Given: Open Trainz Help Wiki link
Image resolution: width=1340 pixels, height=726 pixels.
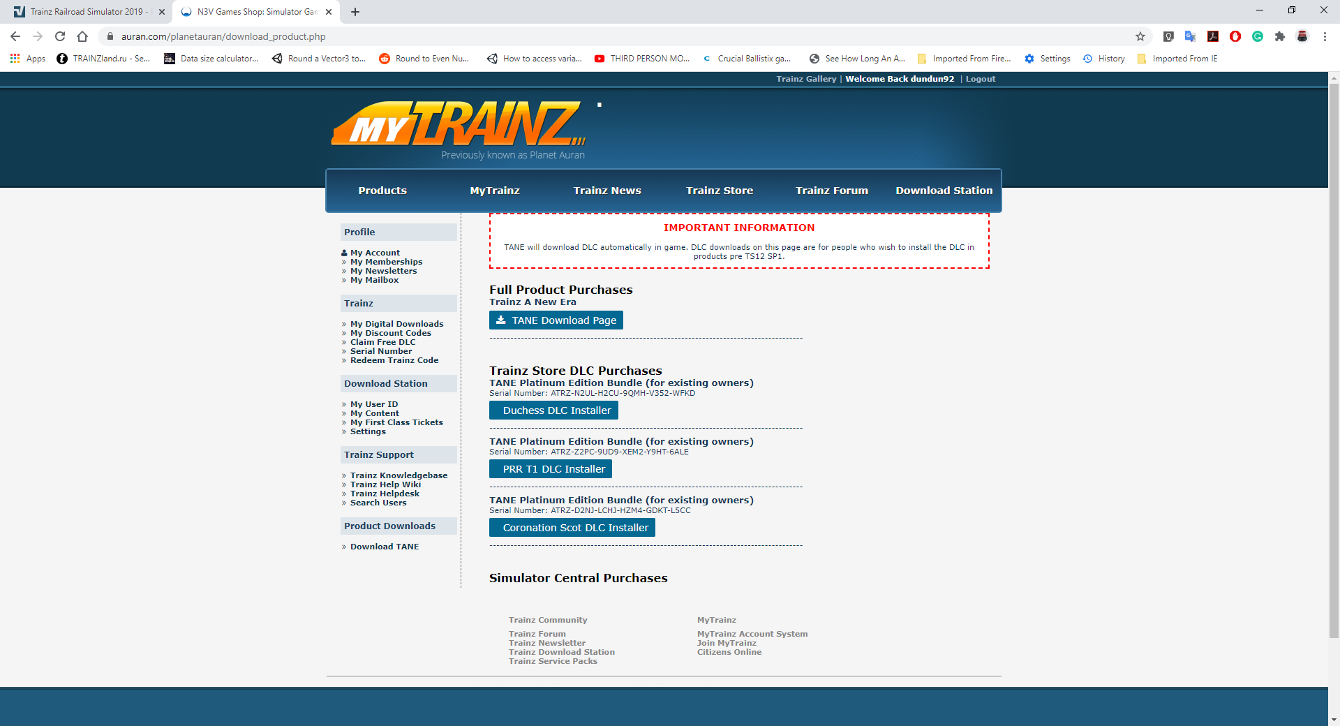Looking at the screenshot, I should click(x=385, y=484).
